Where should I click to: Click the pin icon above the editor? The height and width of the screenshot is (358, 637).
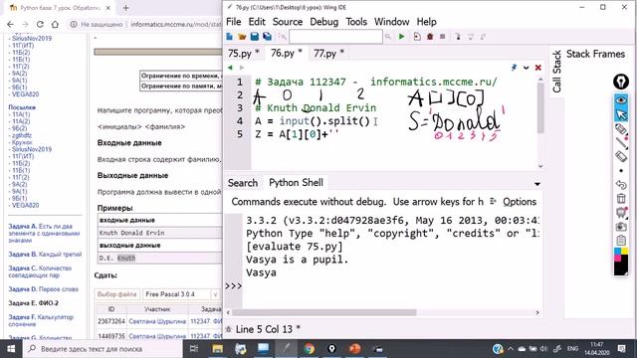point(514,68)
